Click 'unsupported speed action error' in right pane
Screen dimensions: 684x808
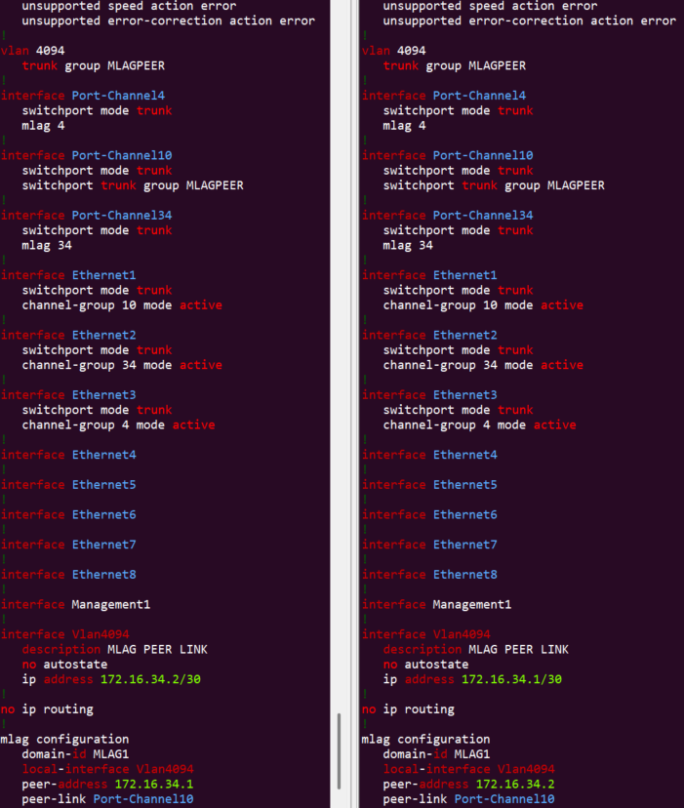490,6
